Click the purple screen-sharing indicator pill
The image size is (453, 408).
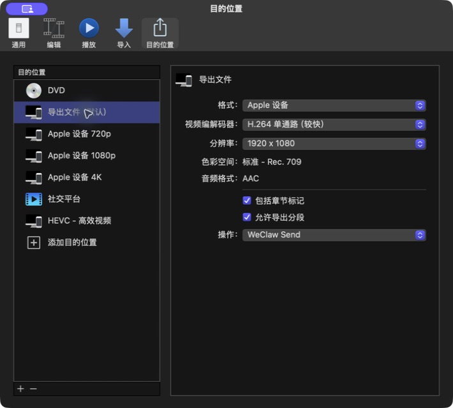(x=27, y=9)
